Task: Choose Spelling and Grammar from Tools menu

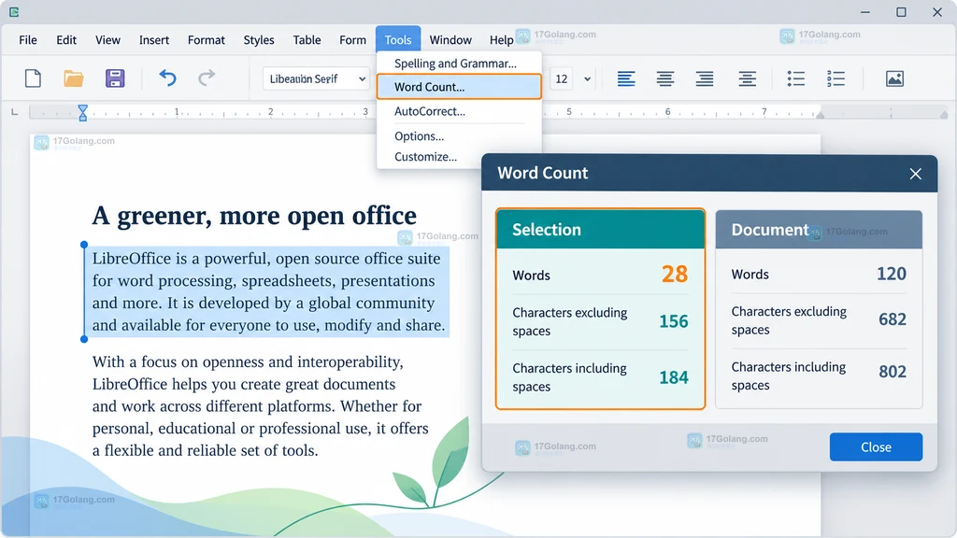Action: point(459,64)
